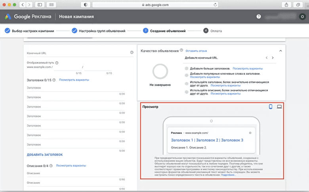Show previous ad quality tip
The height and width of the screenshot is (192, 309).
pos(267,58)
